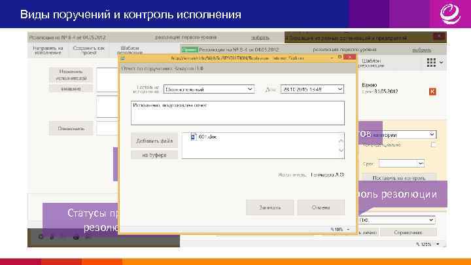
Task: Click 'внимание' button in left window
Action: click(71, 88)
